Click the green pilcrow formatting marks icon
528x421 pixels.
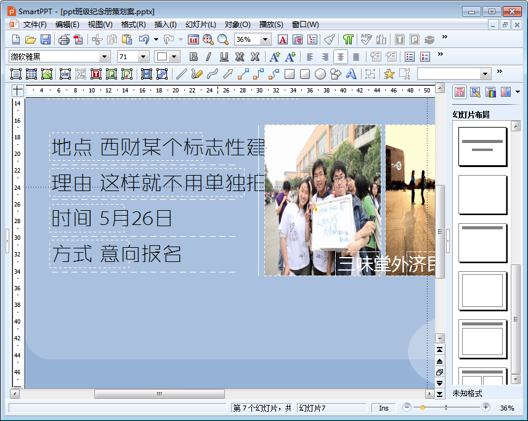click(348, 39)
